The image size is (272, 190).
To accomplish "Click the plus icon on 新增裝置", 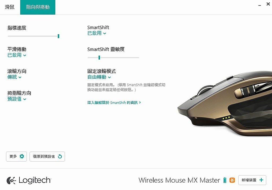I will 261,180.
